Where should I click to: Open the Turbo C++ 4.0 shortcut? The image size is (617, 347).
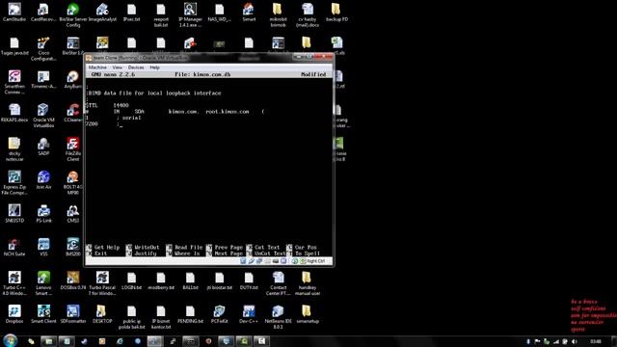(14, 283)
